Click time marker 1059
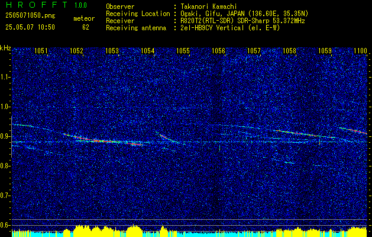This screenshot has width=372, height=237. click(325, 51)
